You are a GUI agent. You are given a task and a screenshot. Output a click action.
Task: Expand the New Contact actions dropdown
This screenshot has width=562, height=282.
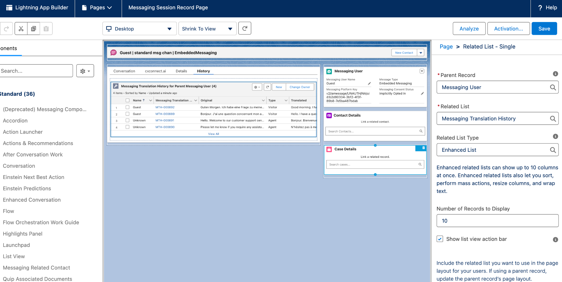tap(421, 53)
